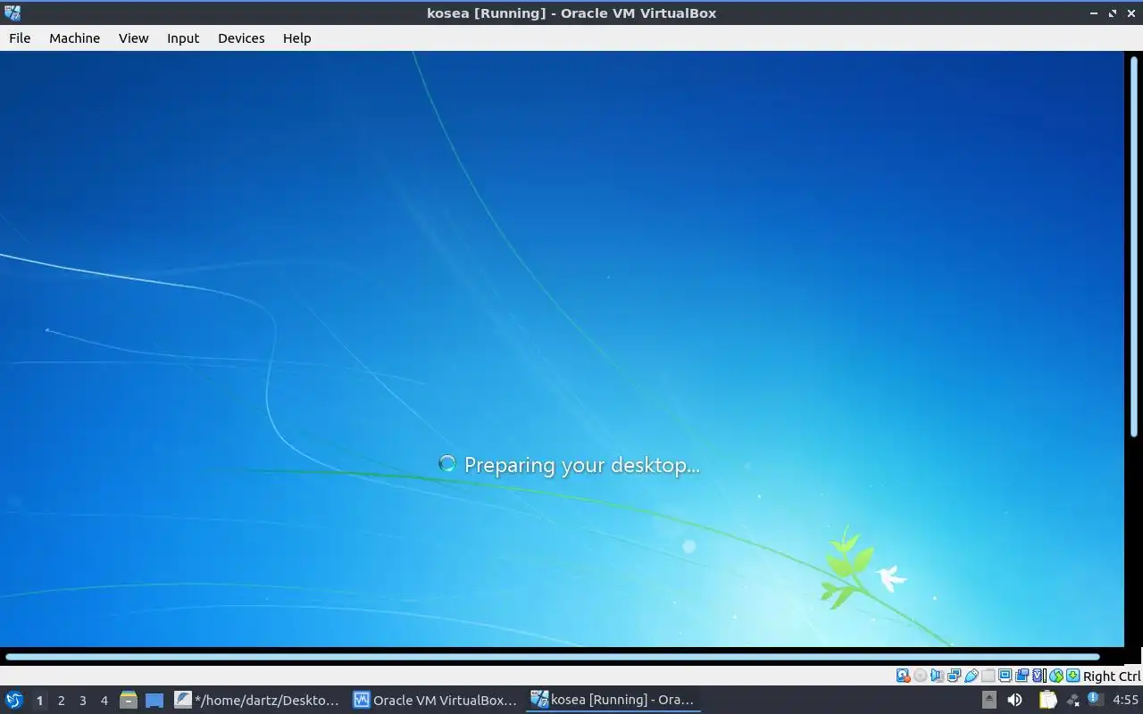Open the clipboard manager tray icon
This screenshot has width=1143, height=714.
(1047, 700)
